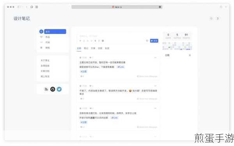Click the blue publish button in editor
Image resolution: width=234 pixels, height=146 pixels.
[154, 40]
